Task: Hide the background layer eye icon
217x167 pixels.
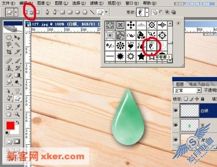Action: point(175,140)
